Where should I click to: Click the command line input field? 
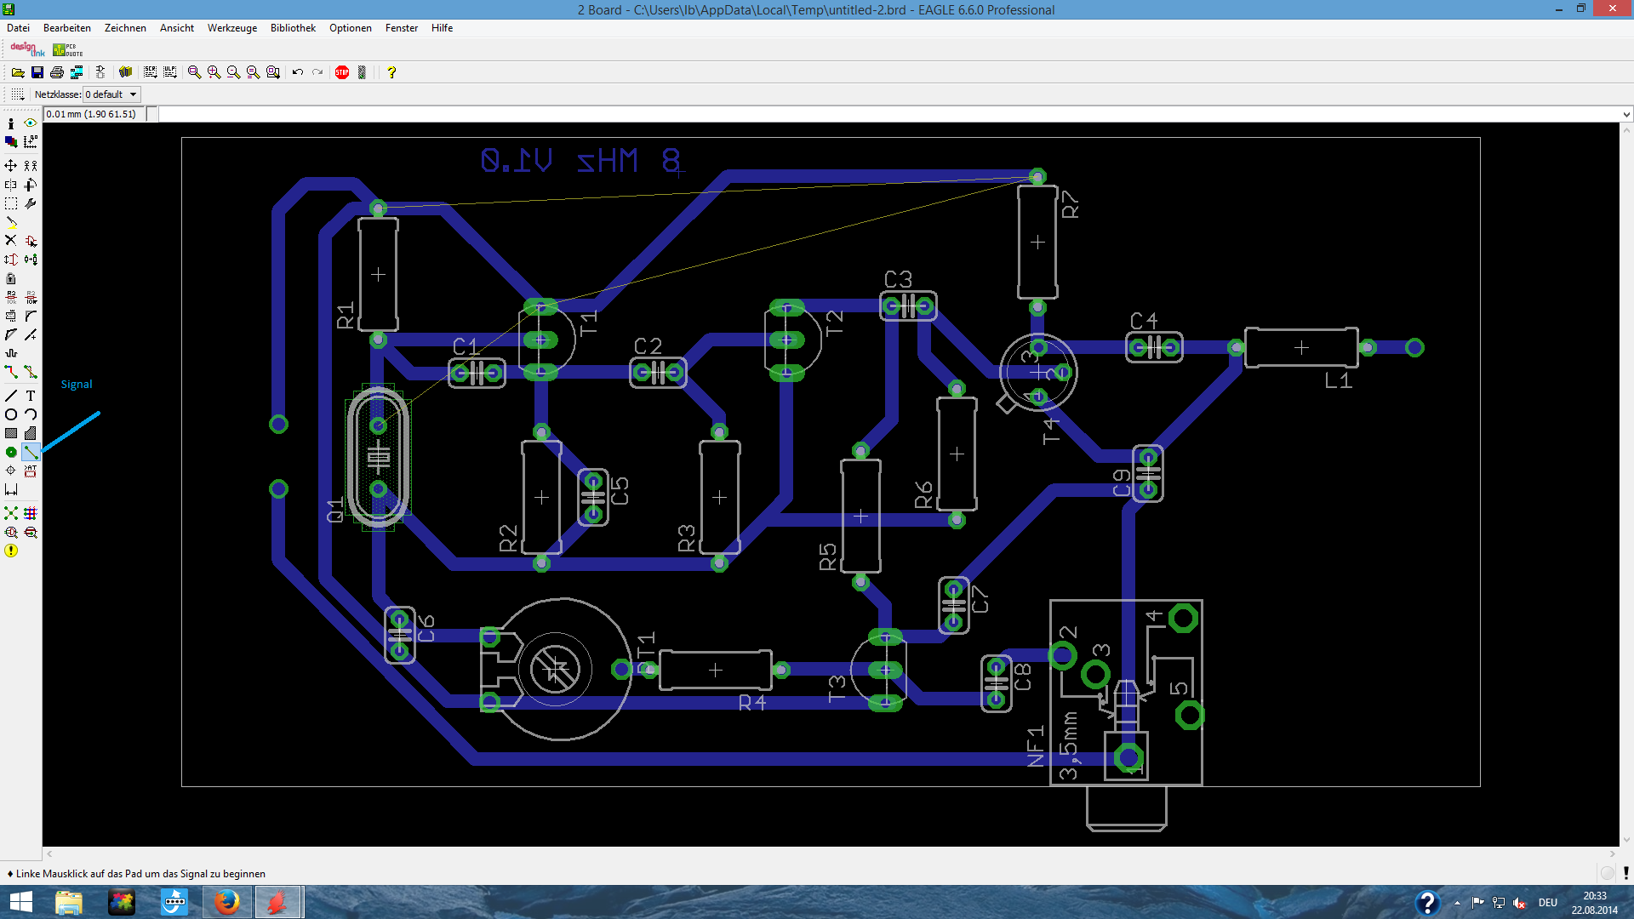(x=888, y=114)
